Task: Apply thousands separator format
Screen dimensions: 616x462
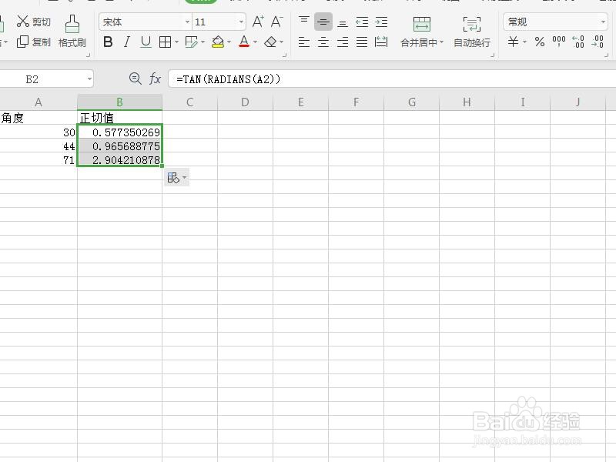Action: (559, 42)
